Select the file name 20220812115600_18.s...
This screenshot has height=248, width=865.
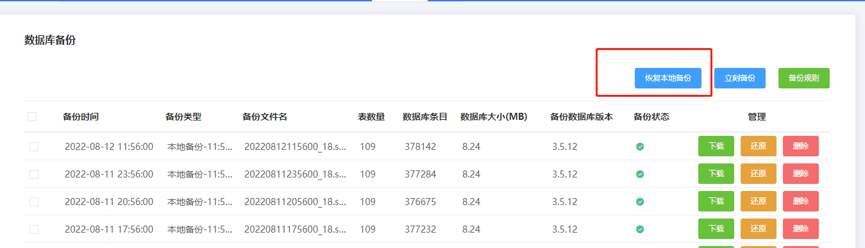(x=296, y=147)
